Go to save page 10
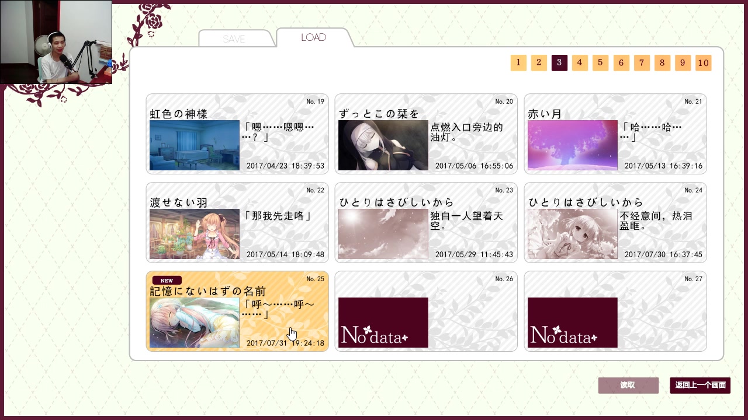748x420 pixels. coord(703,63)
